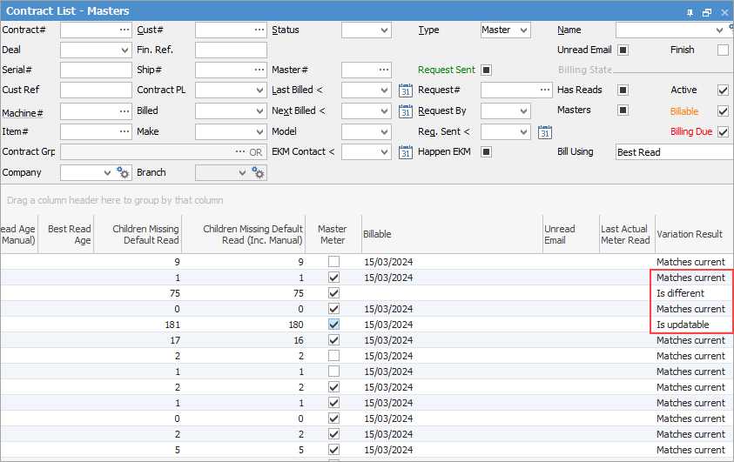Click the Branch settings gear icon
The height and width of the screenshot is (462, 734).
(258, 173)
